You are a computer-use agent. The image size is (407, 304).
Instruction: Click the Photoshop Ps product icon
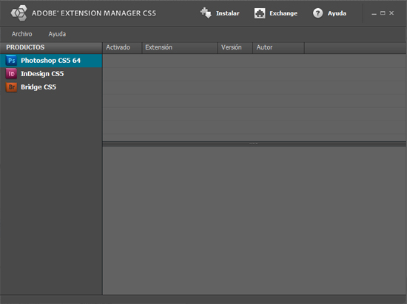(x=11, y=61)
